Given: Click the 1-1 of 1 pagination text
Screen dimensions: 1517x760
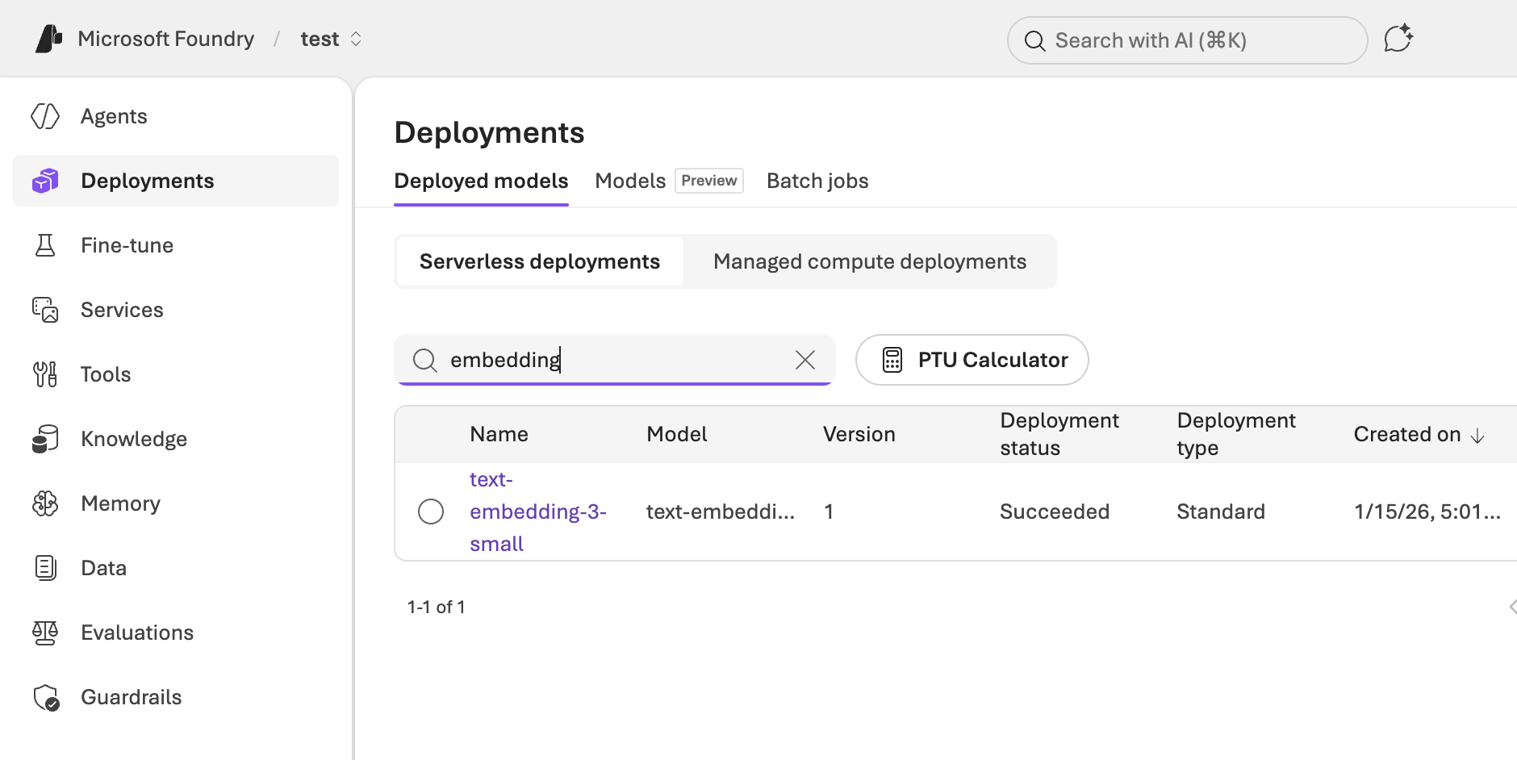Looking at the screenshot, I should pyautogui.click(x=437, y=607).
